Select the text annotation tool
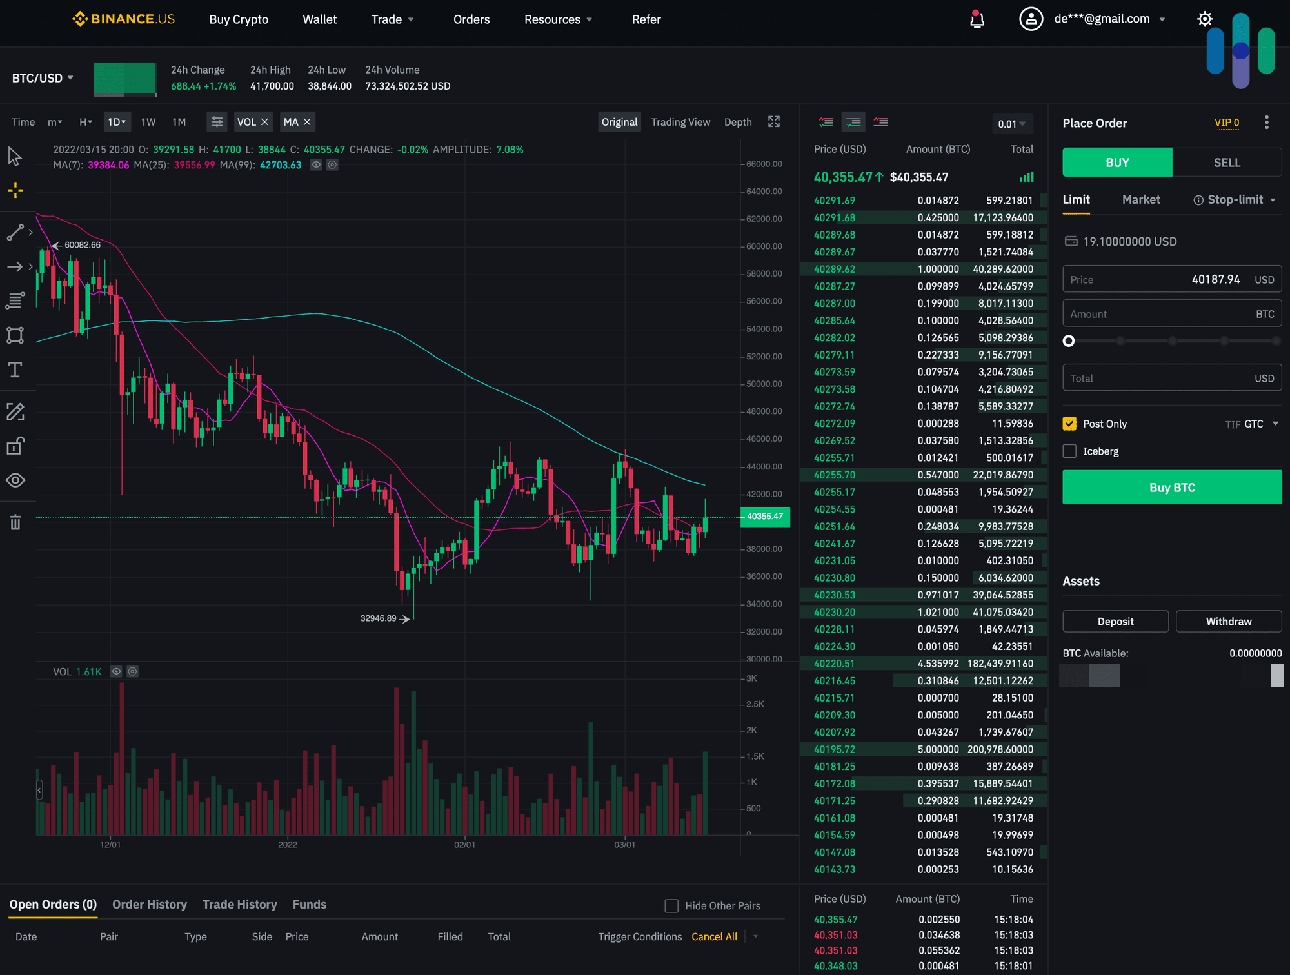The height and width of the screenshot is (975, 1290). (x=15, y=369)
